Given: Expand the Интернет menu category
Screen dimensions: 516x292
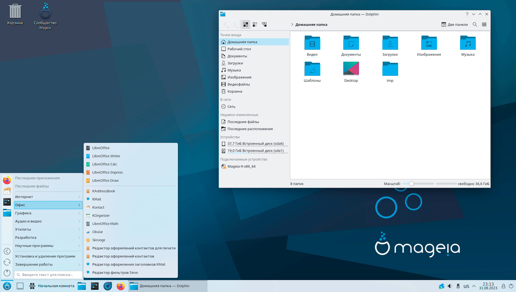Looking at the screenshot, I should 48,197.
